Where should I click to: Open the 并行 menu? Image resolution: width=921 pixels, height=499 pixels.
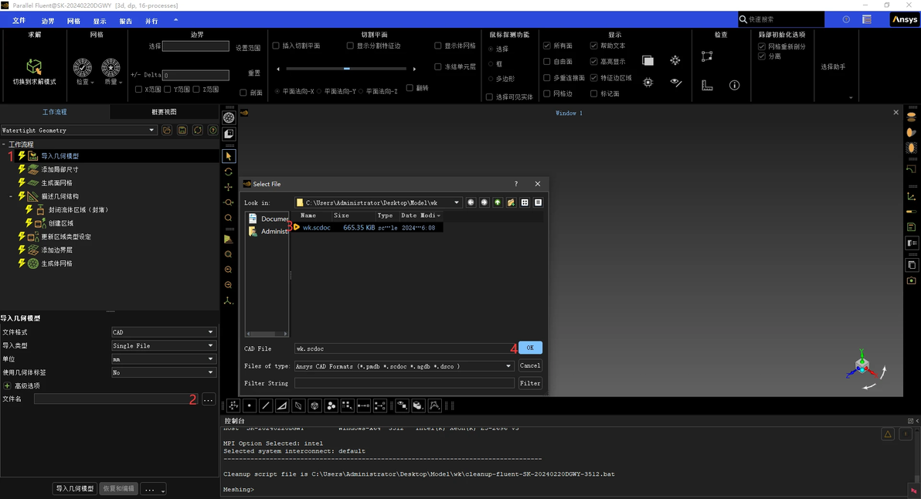[x=151, y=21]
